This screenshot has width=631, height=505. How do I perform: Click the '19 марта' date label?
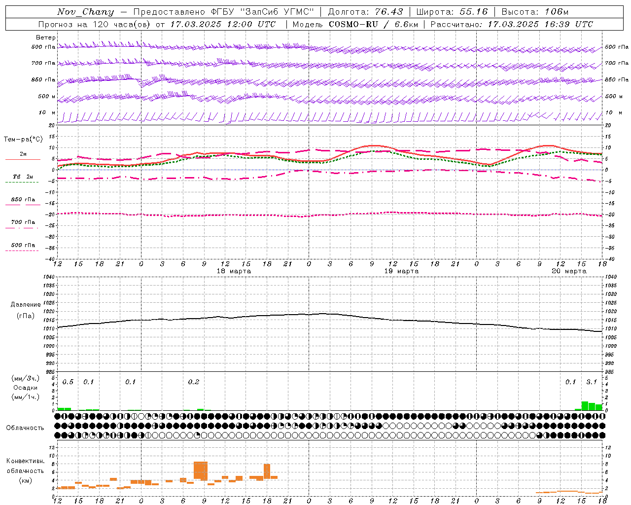[x=401, y=271]
